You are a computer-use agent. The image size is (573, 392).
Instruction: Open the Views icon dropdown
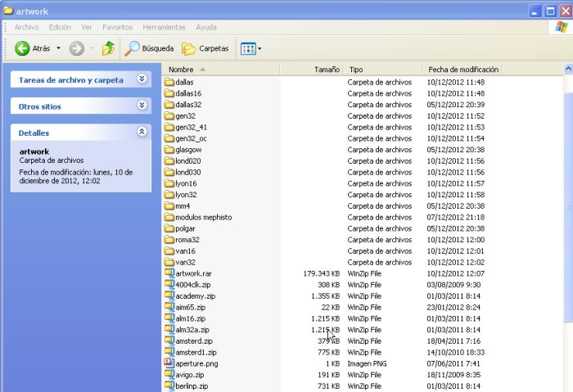click(x=250, y=48)
